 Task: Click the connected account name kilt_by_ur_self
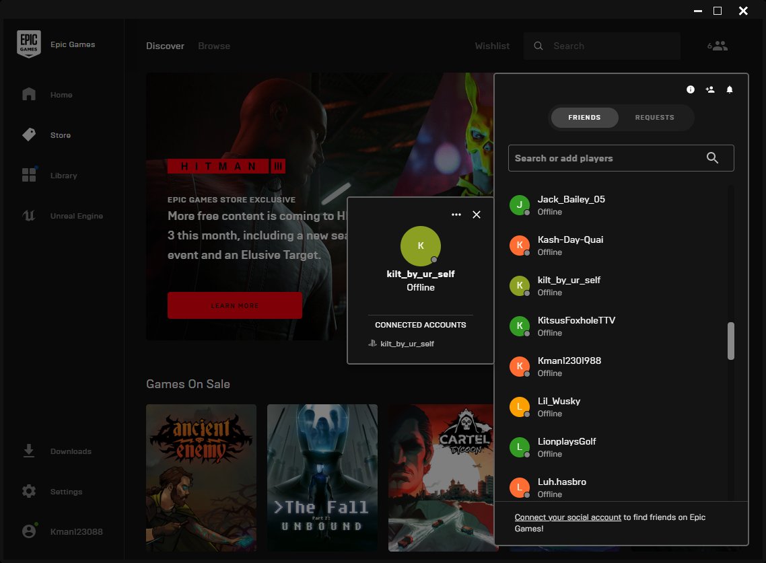(x=407, y=344)
